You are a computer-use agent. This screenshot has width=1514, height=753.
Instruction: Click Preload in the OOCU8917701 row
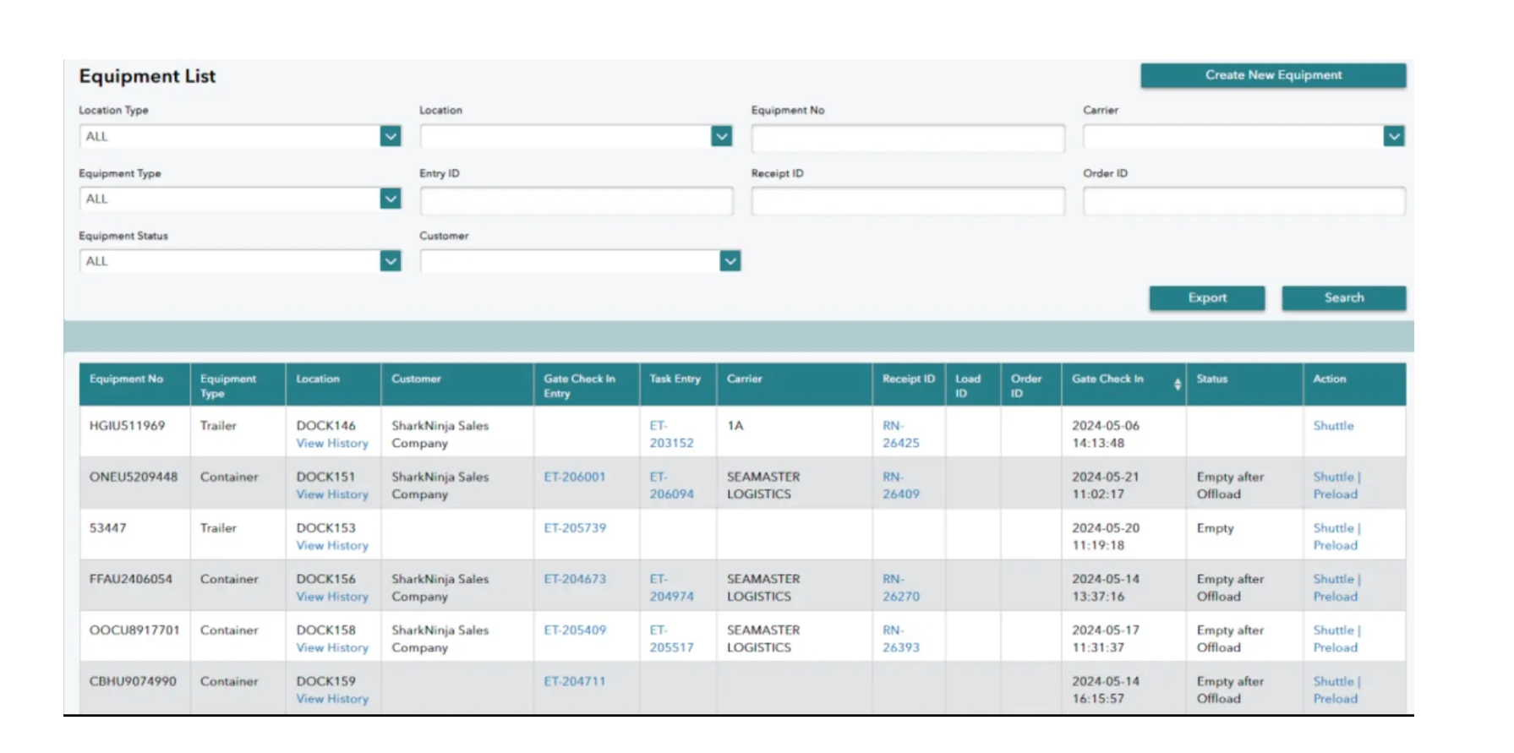click(1335, 647)
